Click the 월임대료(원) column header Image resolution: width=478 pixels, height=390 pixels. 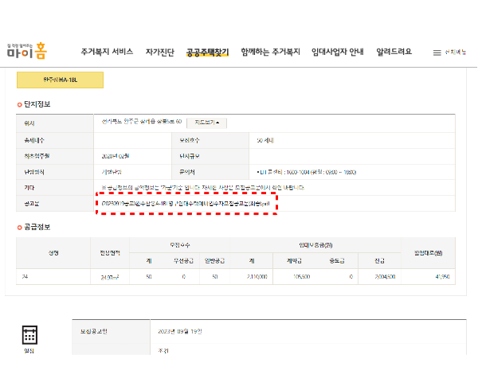(428, 253)
